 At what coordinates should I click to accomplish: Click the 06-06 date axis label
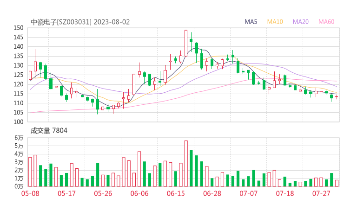139,193
